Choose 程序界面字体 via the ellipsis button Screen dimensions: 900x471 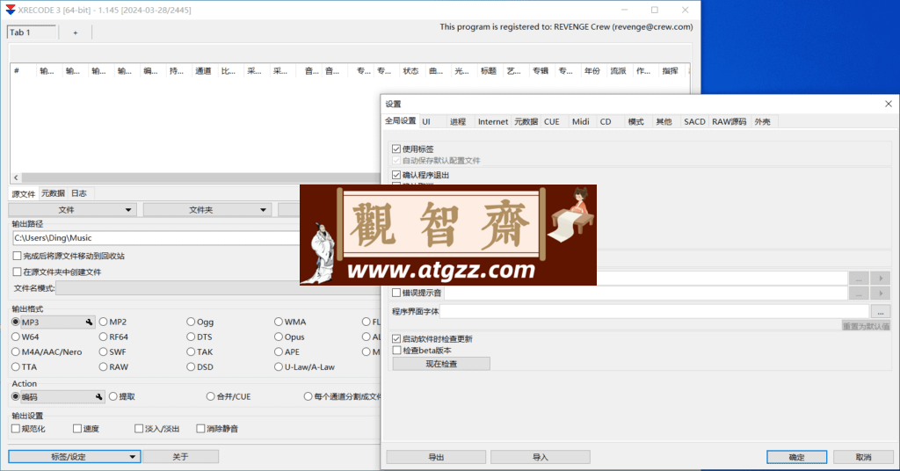(881, 312)
